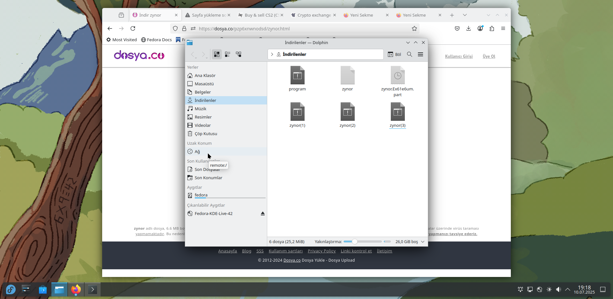Show site security lock info
The width and height of the screenshot is (613, 299).
[x=184, y=28]
